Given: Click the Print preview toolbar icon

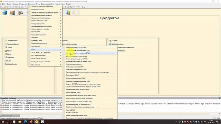Looking at the screenshot, I should point(22,7).
